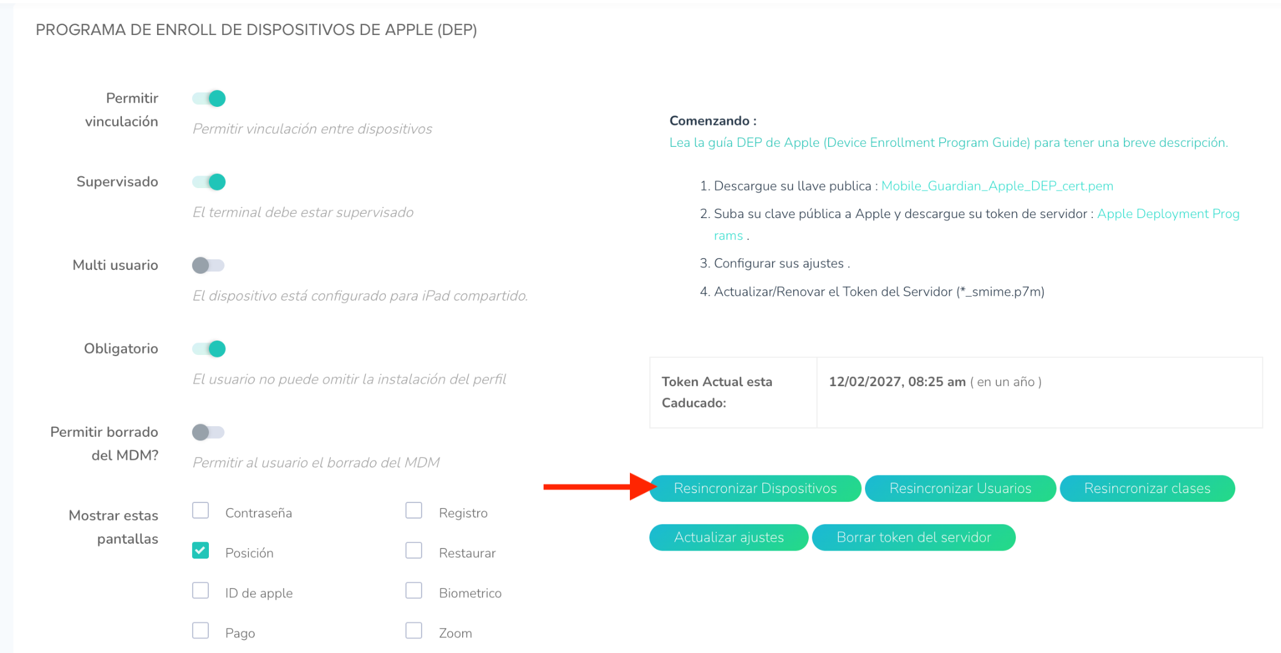Check the Registro checkbox
This screenshot has width=1281, height=653.
(414, 511)
